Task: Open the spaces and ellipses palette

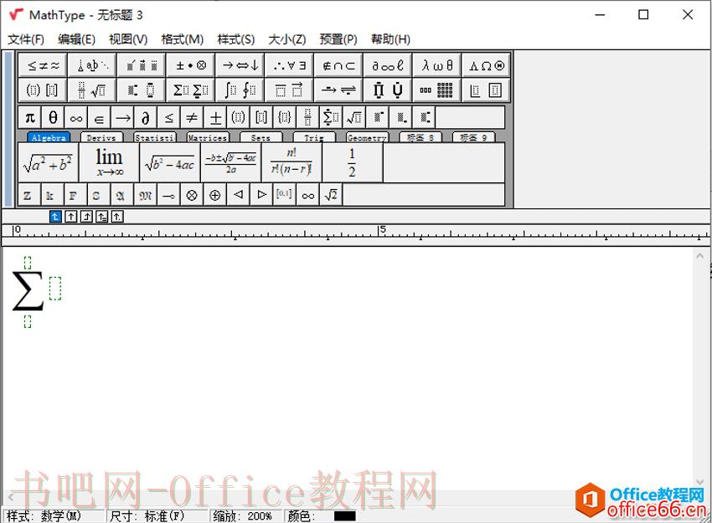Action: (x=92, y=65)
